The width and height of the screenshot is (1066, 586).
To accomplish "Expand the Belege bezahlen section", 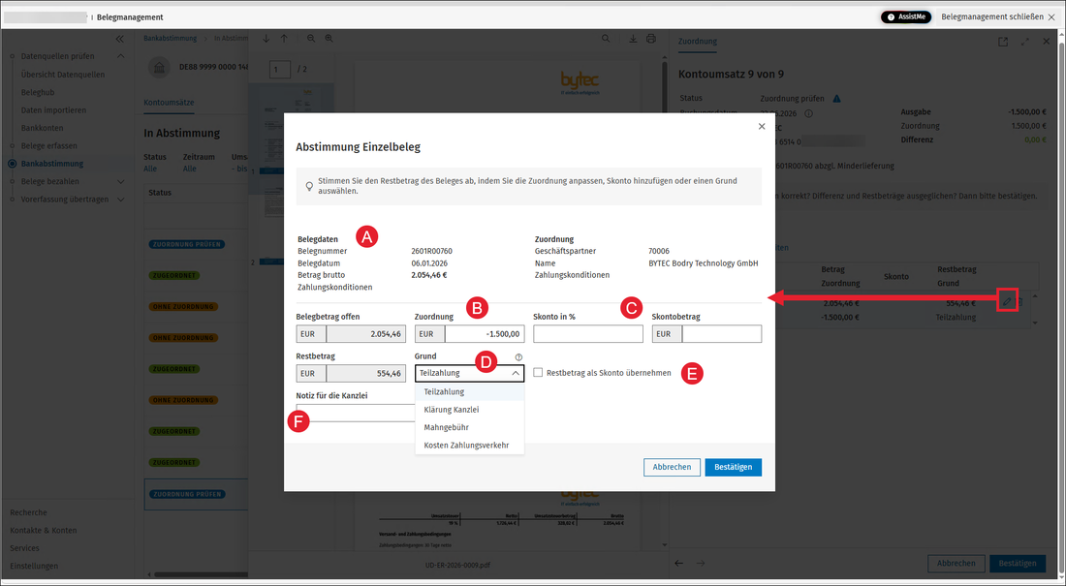I will click(121, 181).
